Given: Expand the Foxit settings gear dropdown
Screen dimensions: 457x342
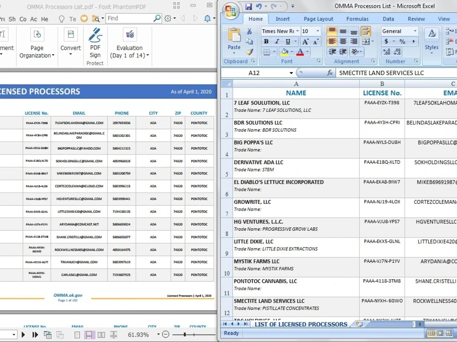Looking at the screenshot, I should (174, 19).
